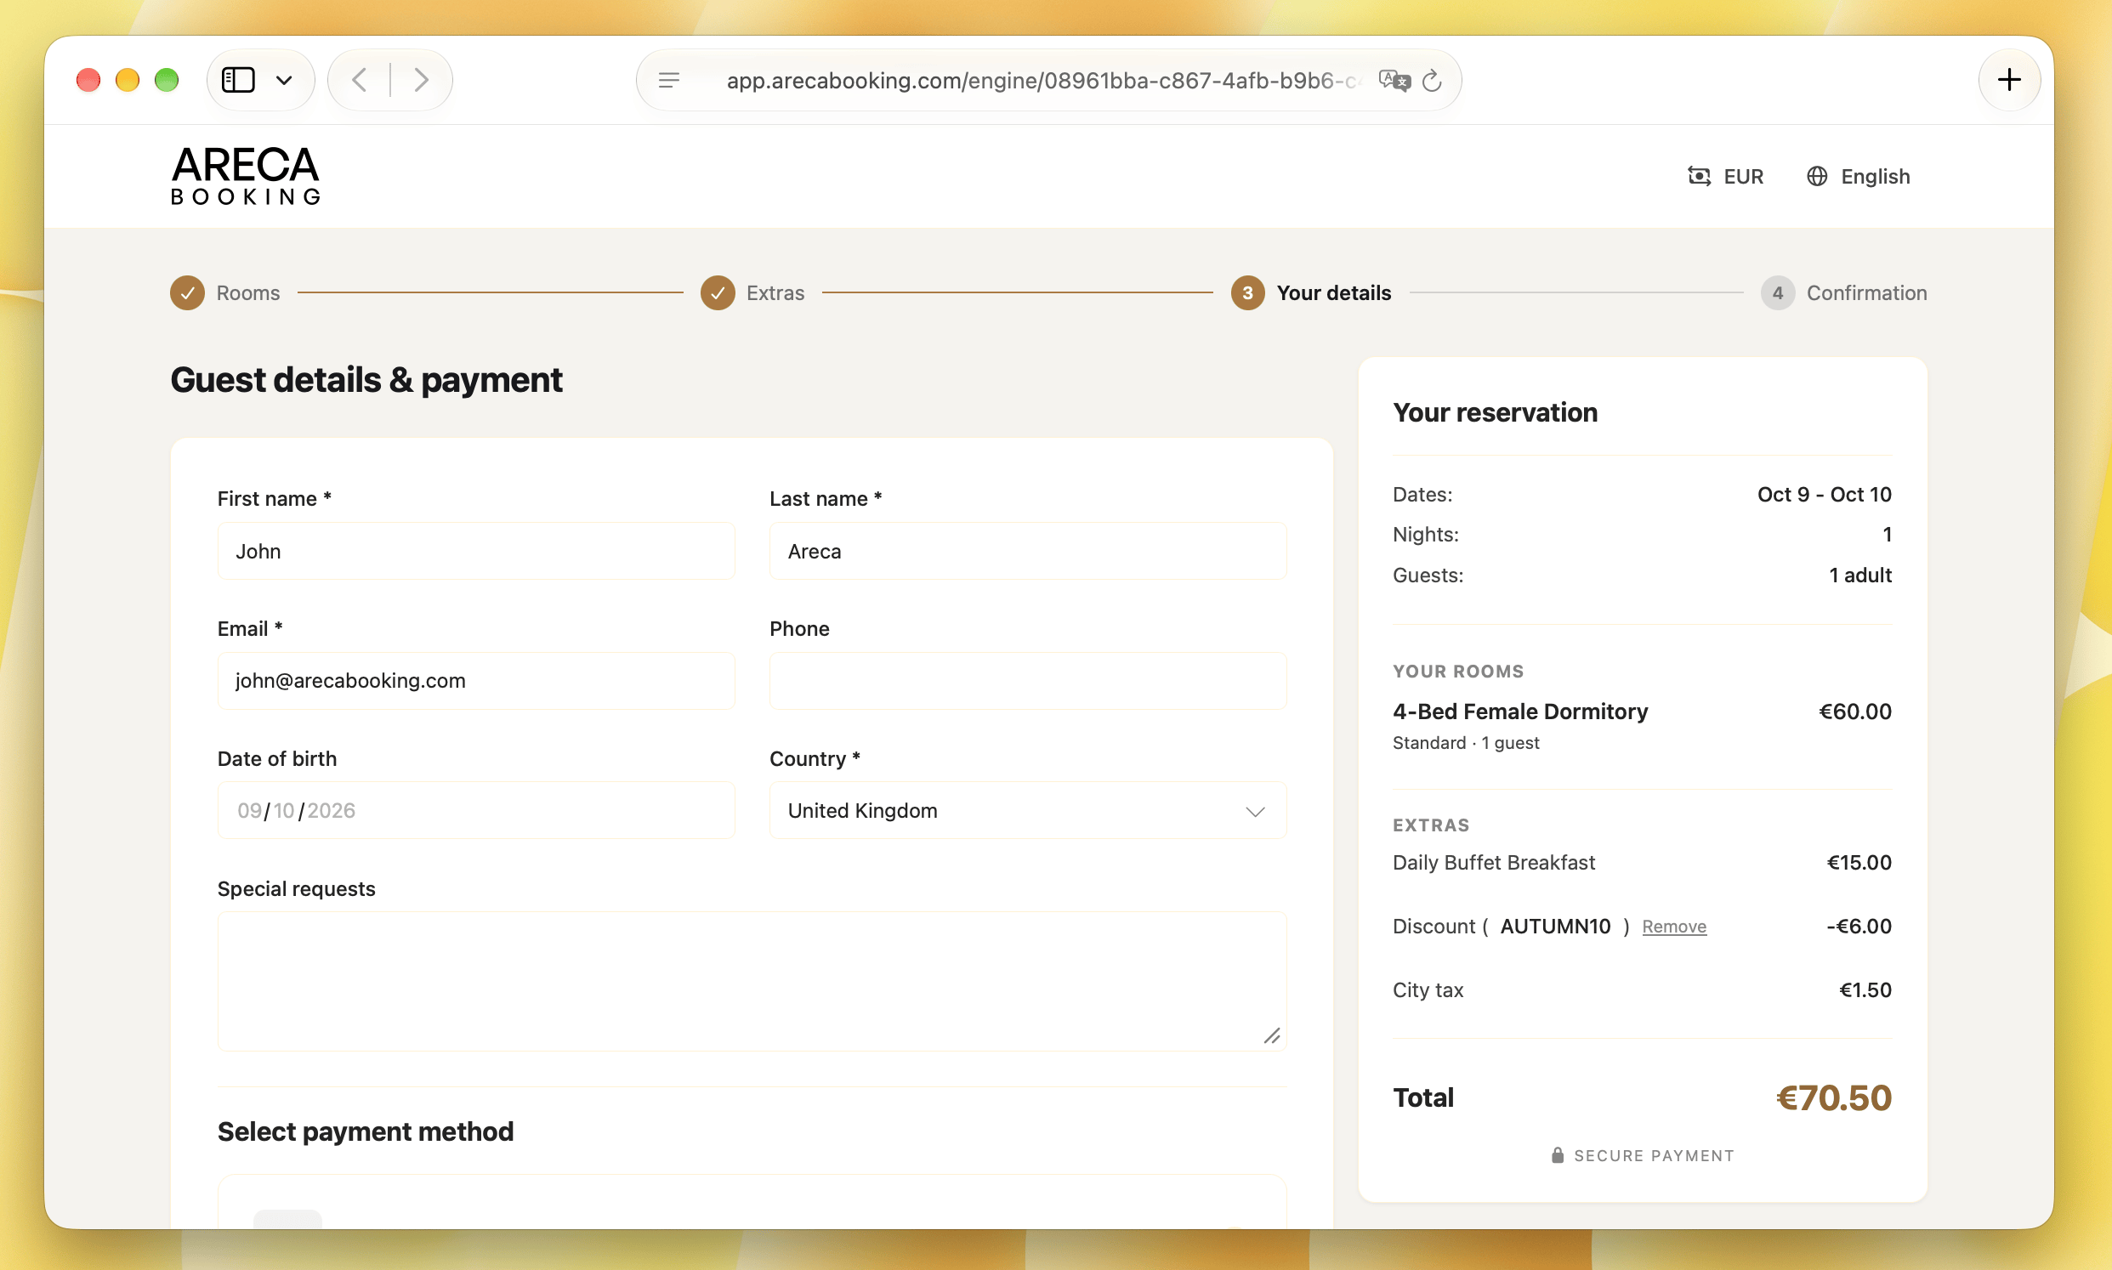Open the English language selector
Viewport: 2112px width, 1270px height.
coord(1858,176)
